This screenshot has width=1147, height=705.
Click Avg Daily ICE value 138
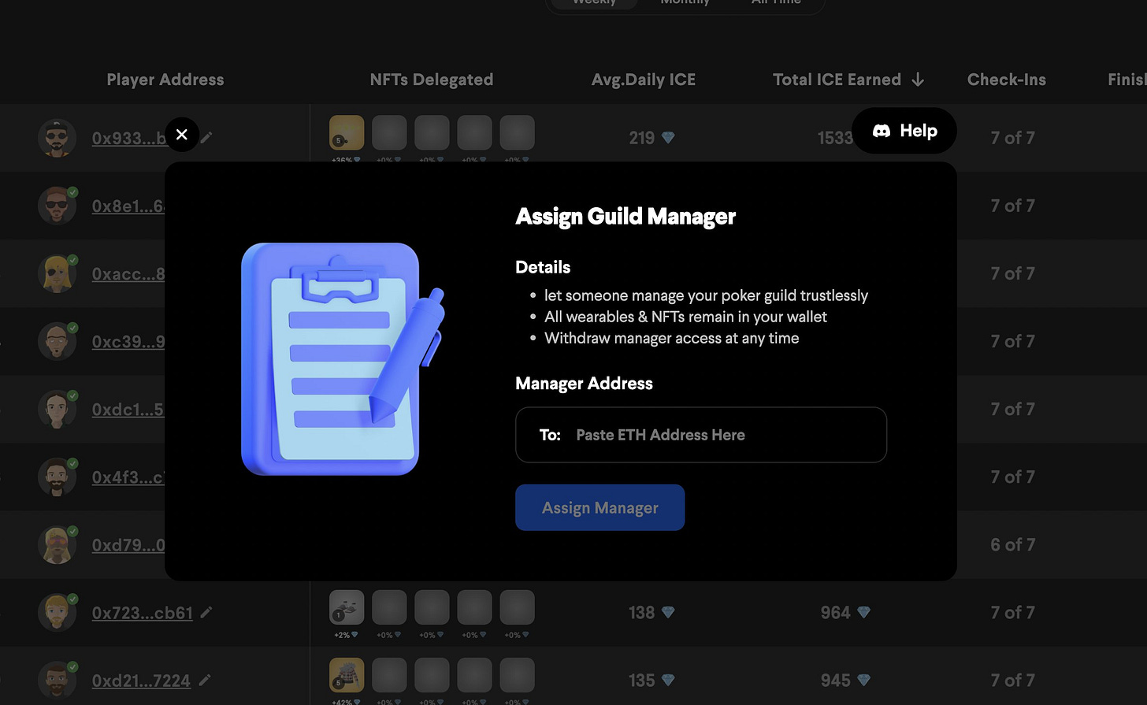tap(642, 613)
